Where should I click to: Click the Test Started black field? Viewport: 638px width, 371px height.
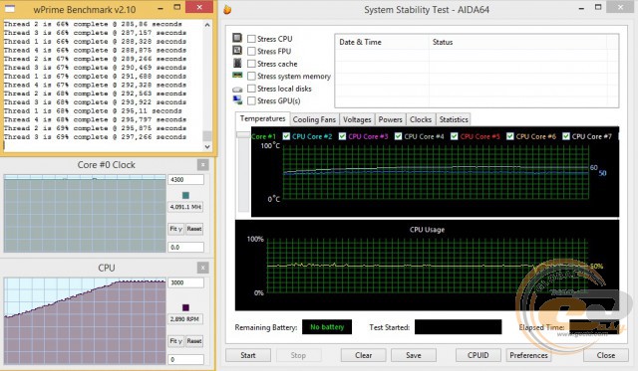point(458,327)
